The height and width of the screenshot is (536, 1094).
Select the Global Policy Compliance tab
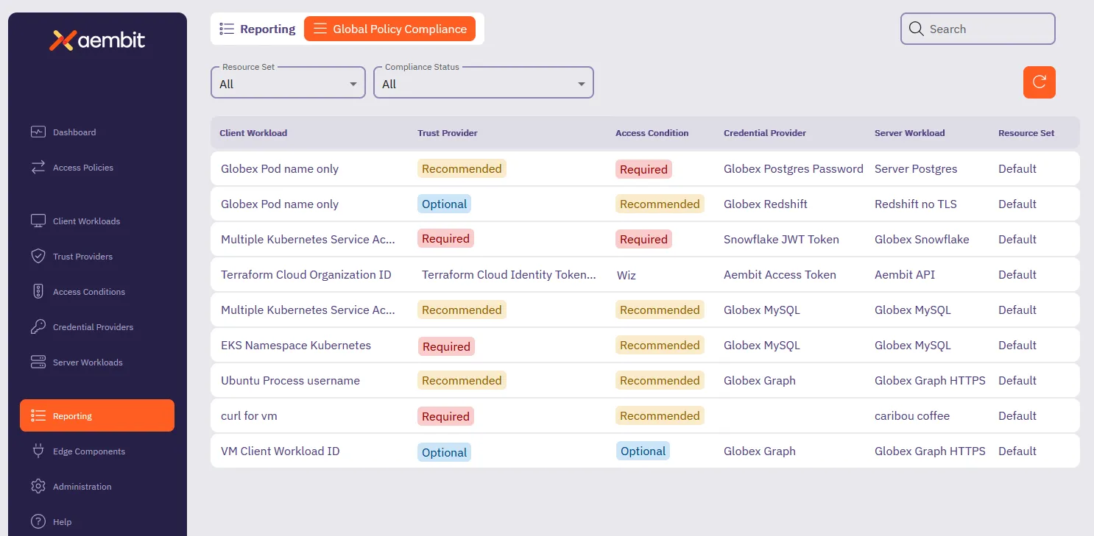coord(390,29)
